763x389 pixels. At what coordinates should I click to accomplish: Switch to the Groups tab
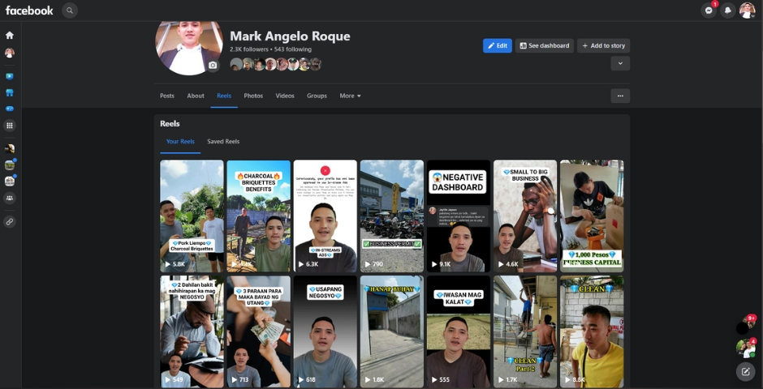(317, 96)
